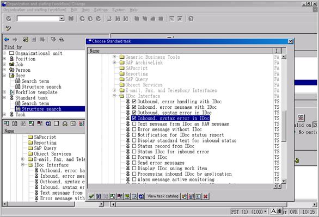Expand the Workflow template node
The width and height of the screenshot is (319, 217).
(4, 92)
